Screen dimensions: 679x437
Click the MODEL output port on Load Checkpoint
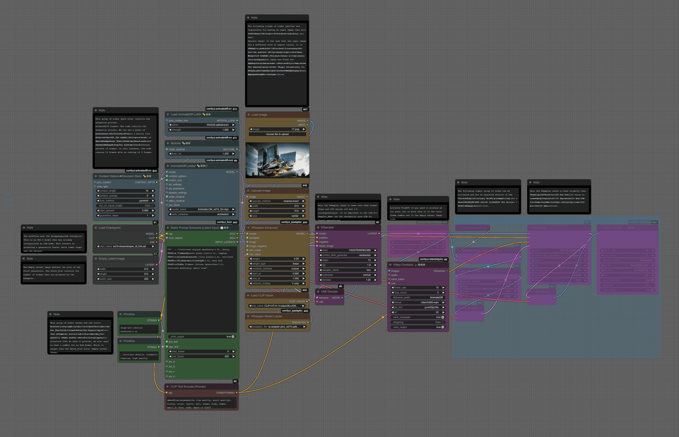[157, 234]
